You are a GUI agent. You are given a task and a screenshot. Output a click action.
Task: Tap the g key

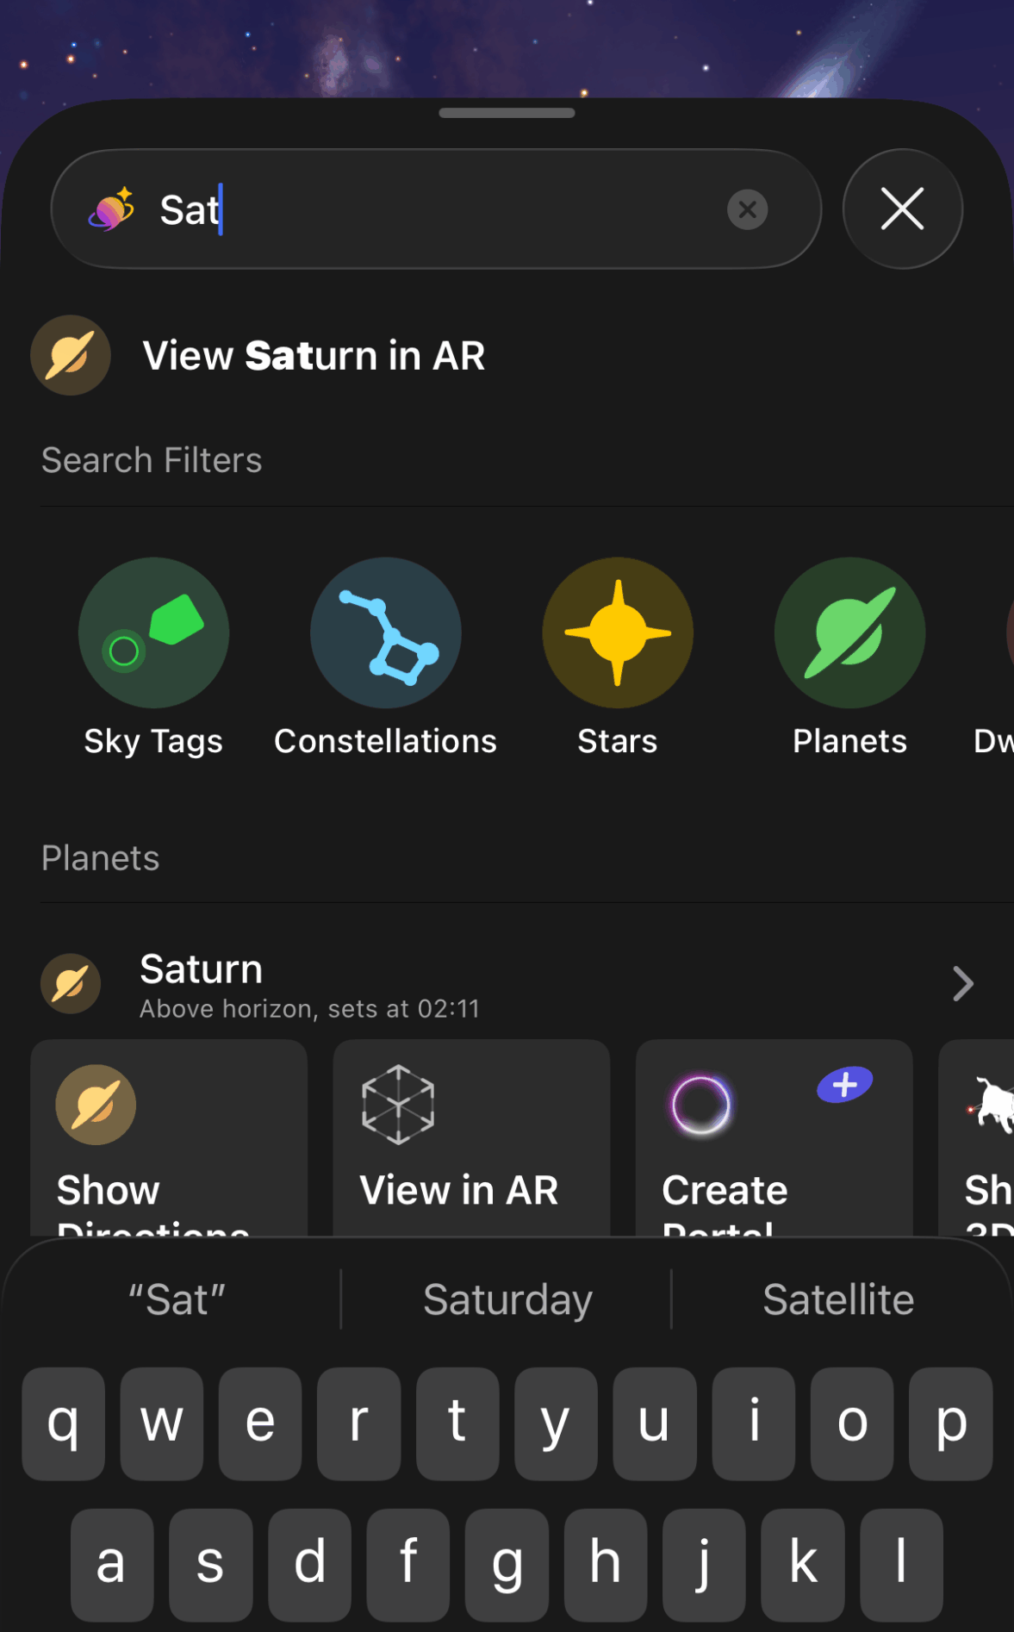pyautogui.click(x=507, y=1565)
